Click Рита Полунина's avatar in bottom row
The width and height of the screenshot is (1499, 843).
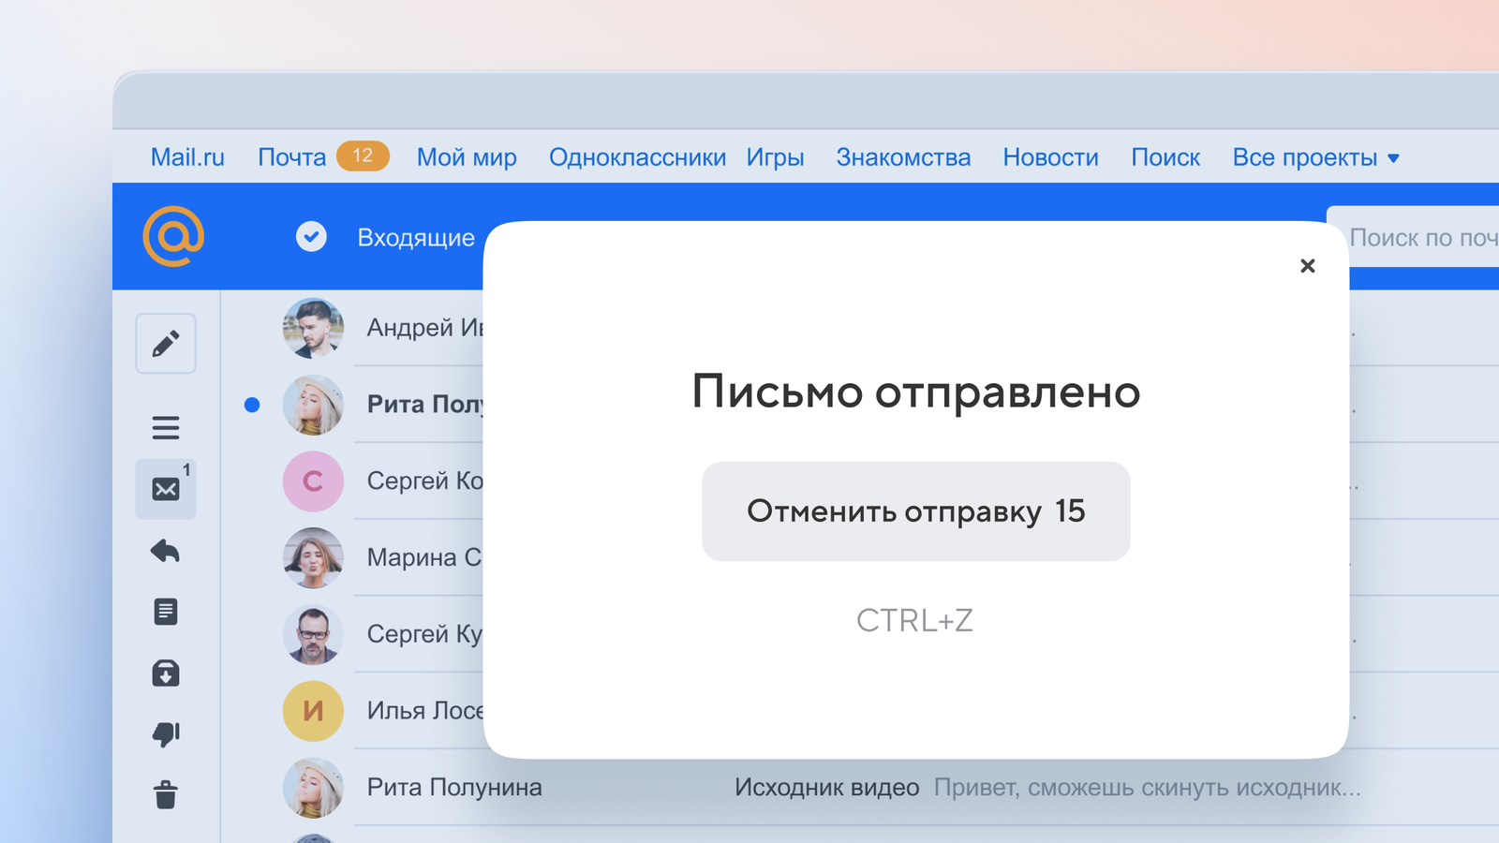(313, 788)
